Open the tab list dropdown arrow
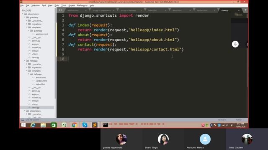 pyautogui.click(x=246, y=10)
